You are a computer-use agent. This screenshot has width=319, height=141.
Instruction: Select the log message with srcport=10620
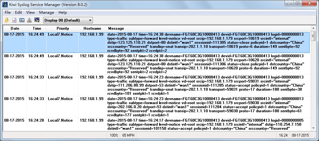[x=206, y=64]
